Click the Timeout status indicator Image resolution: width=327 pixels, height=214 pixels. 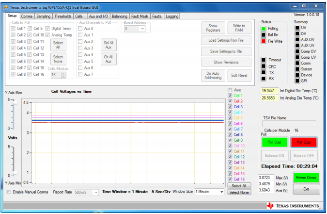[264, 60]
